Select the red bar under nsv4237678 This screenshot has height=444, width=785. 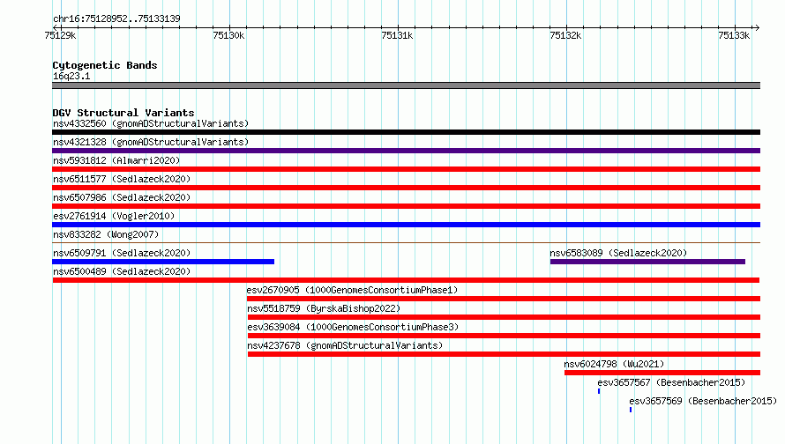(505, 354)
